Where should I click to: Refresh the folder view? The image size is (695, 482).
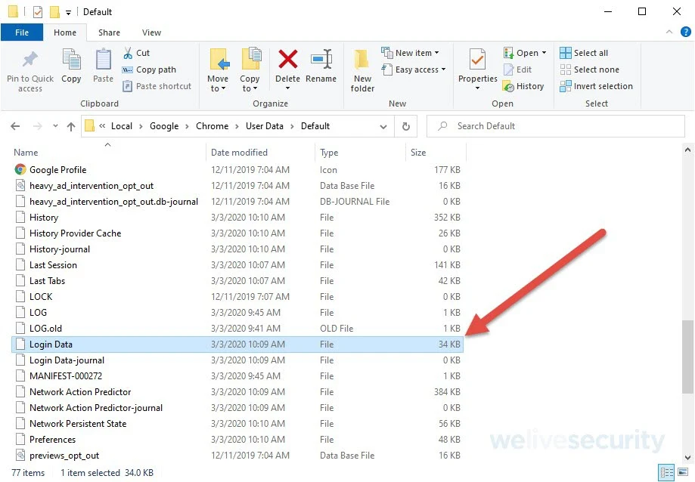(x=406, y=127)
